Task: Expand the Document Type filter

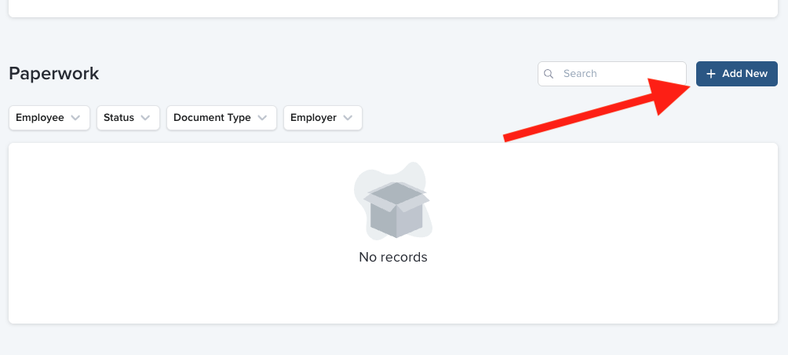Action: click(221, 118)
